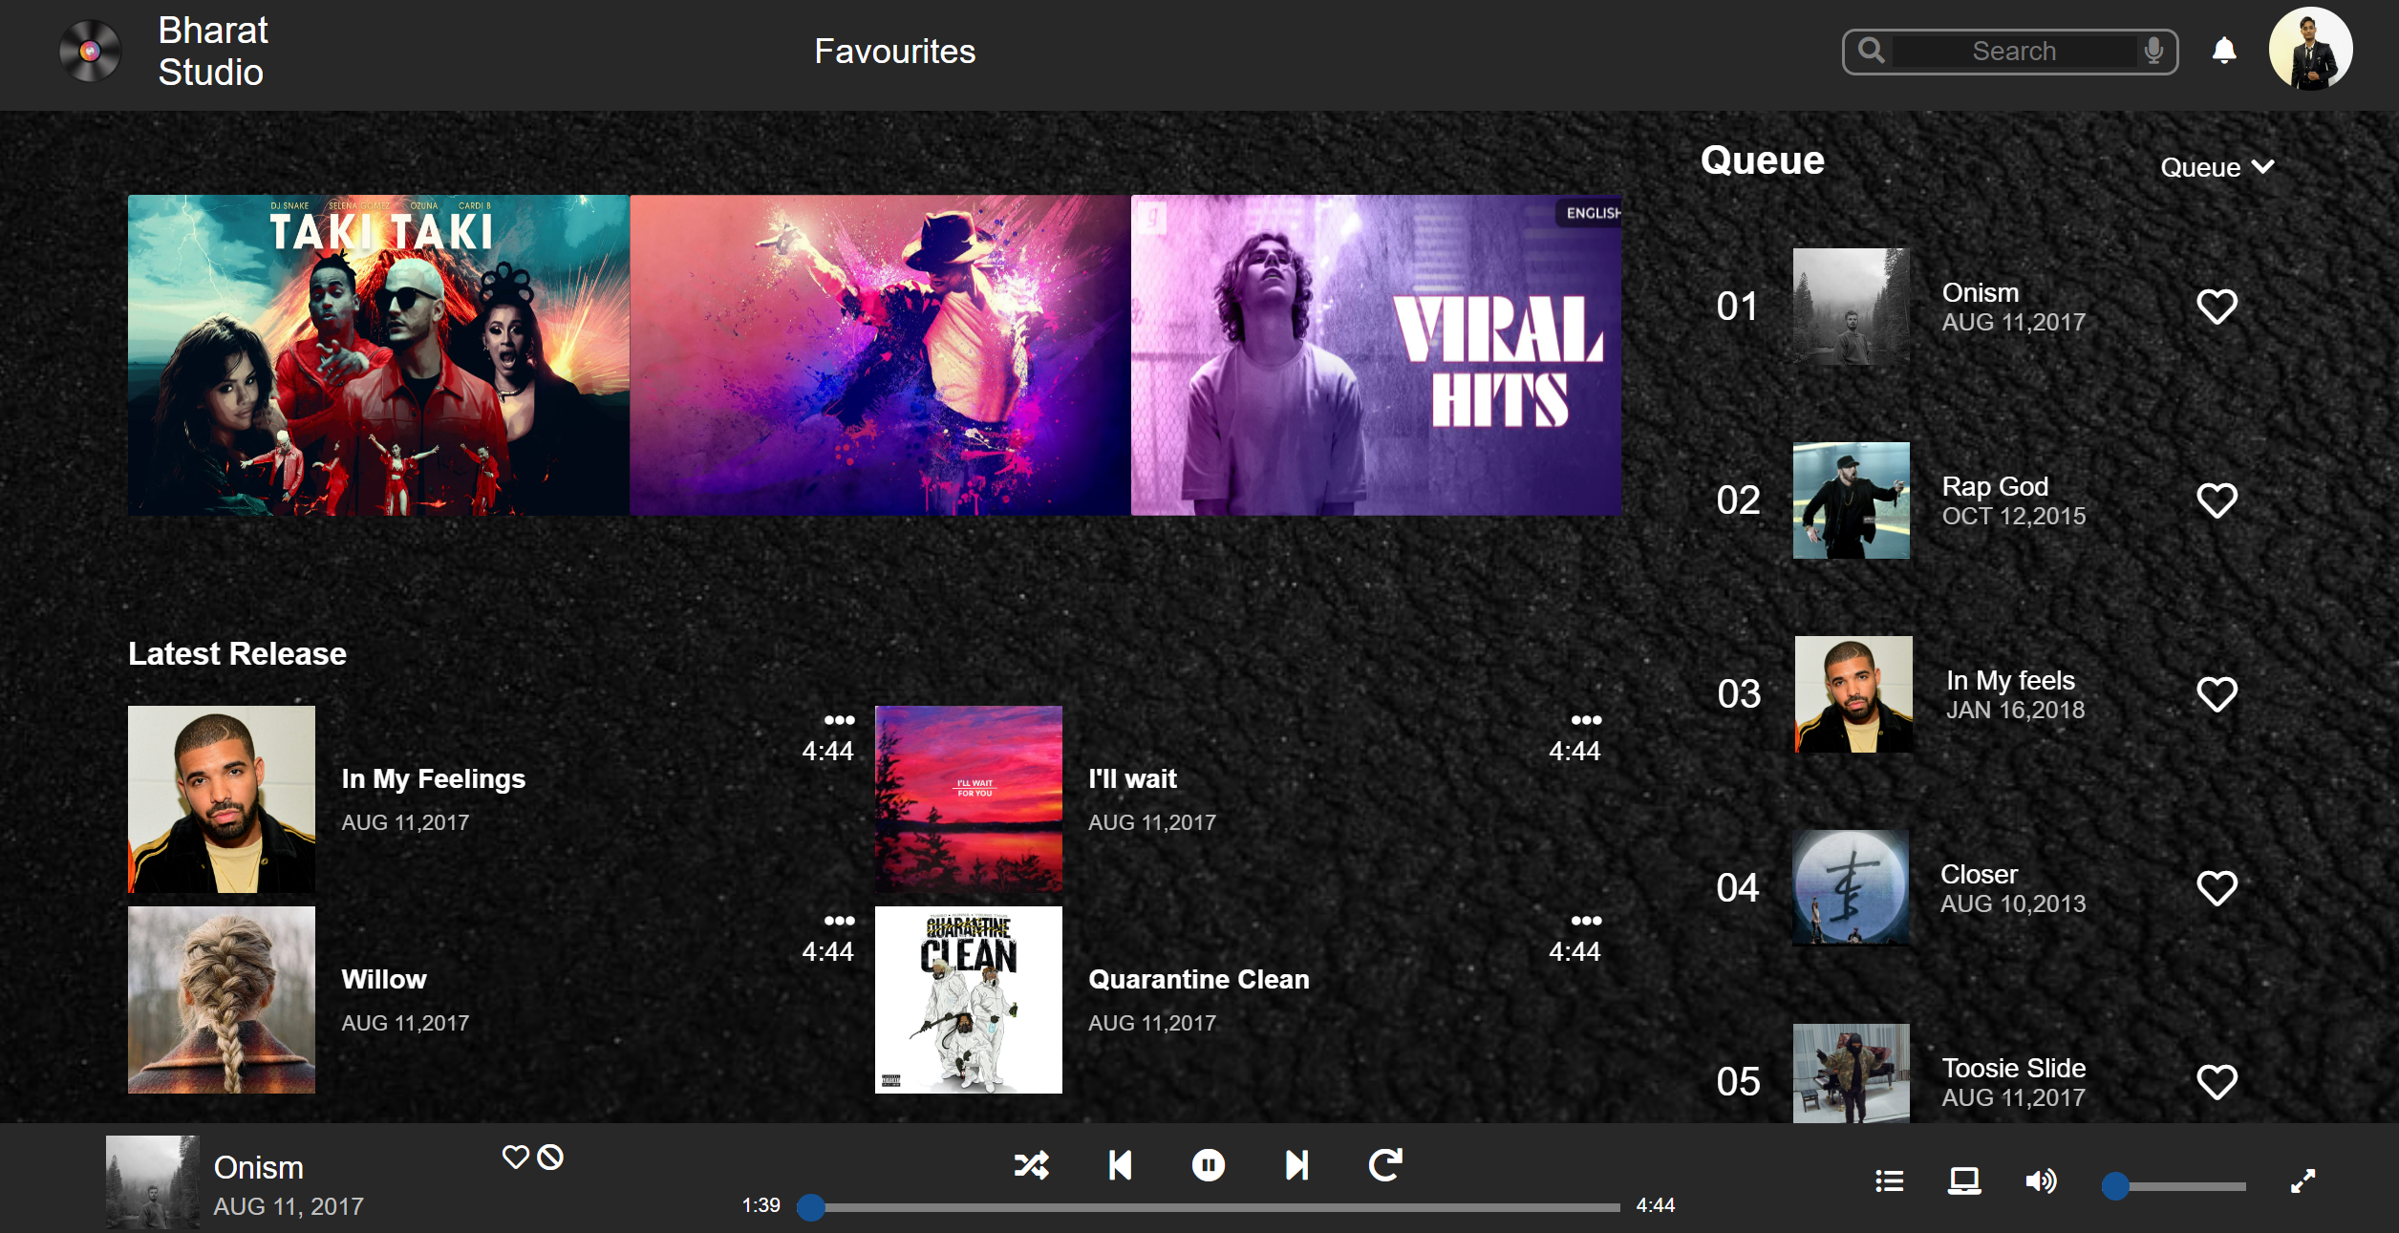The width and height of the screenshot is (2399, 1233).
Task: Play In My Feelings from Latest Release
Action: 434,778
